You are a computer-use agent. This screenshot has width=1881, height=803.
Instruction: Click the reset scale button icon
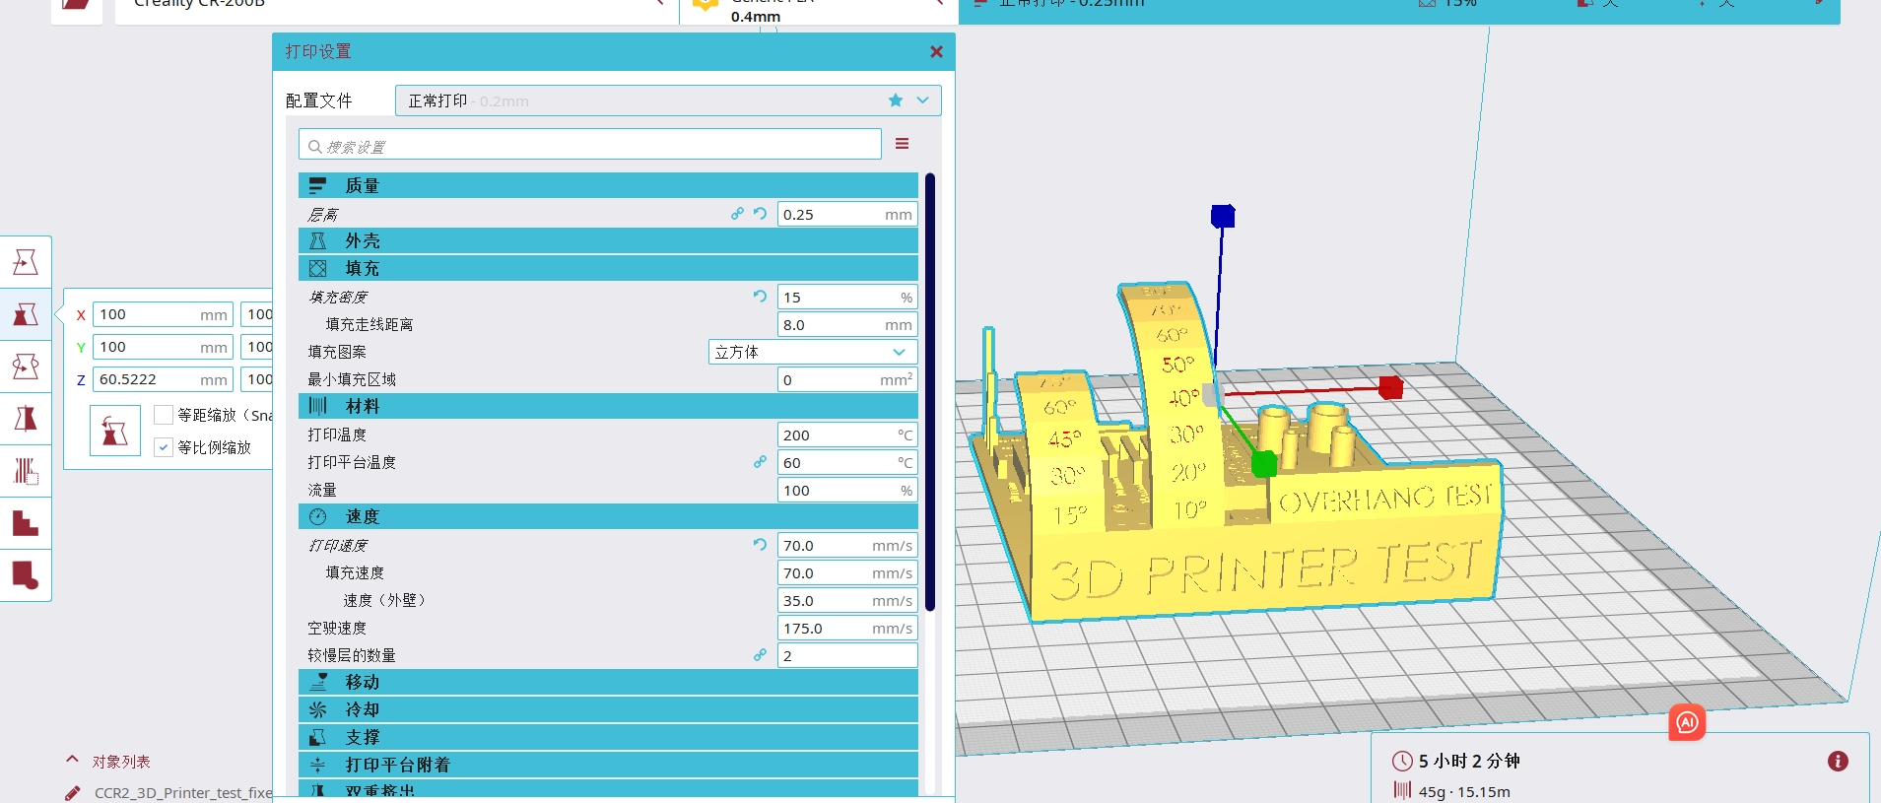coord(115,431)
